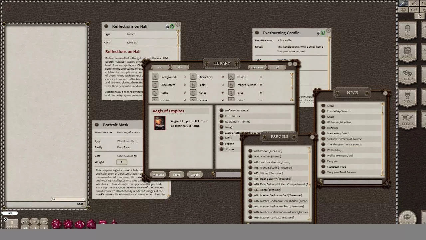This screenshot has width=426, height=240.
Task: Click the ADV roll button
Action: (x=25, y=221)
